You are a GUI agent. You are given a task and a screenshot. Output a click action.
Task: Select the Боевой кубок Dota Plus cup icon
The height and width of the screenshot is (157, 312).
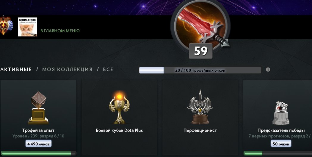click(119, 108)
